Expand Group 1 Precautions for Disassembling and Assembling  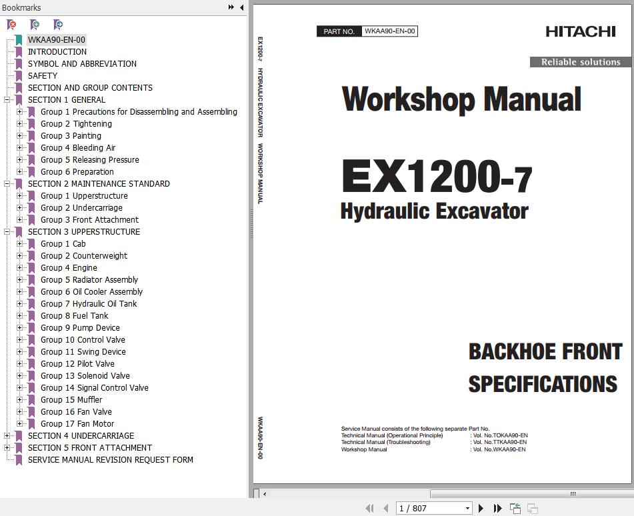[19, 112]
